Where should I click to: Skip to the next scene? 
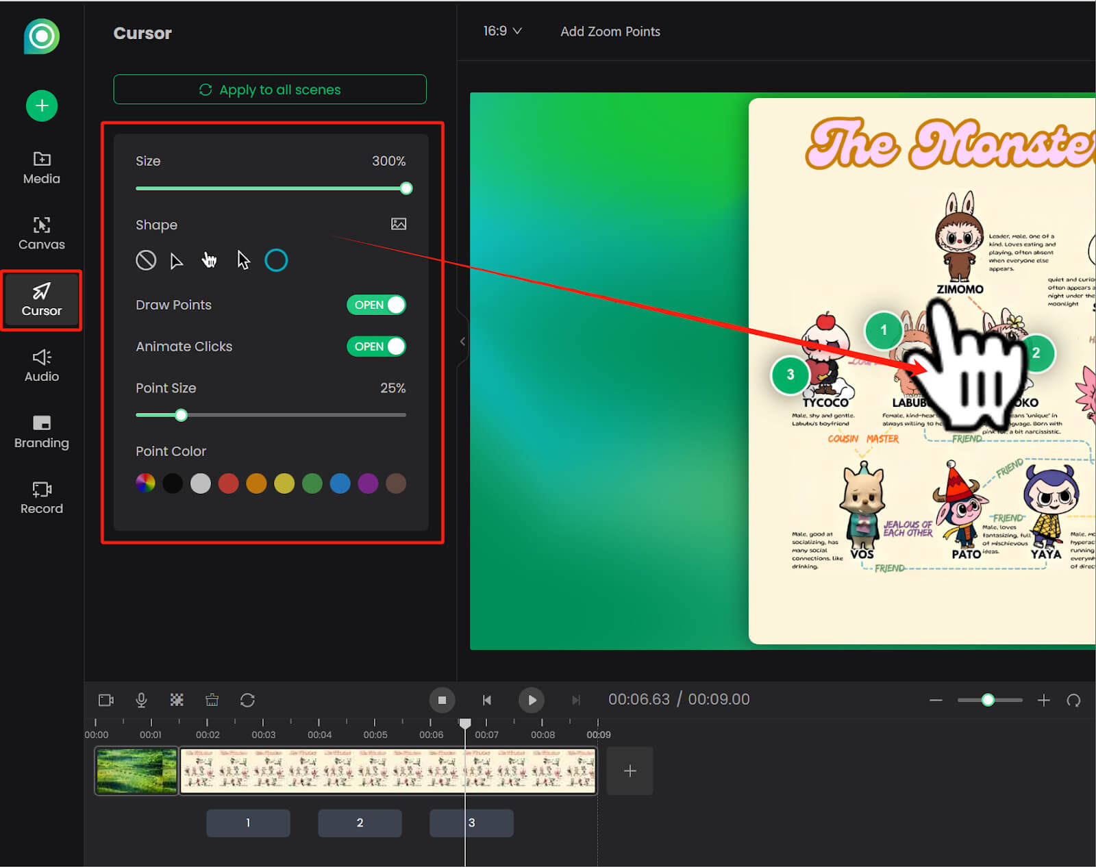pos(576,700)
